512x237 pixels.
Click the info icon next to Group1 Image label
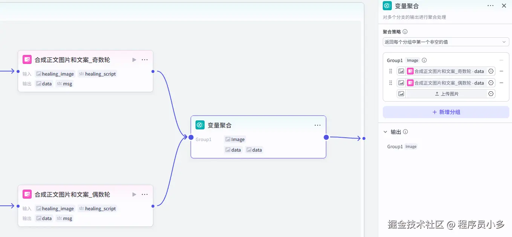[x=424, y=60]
